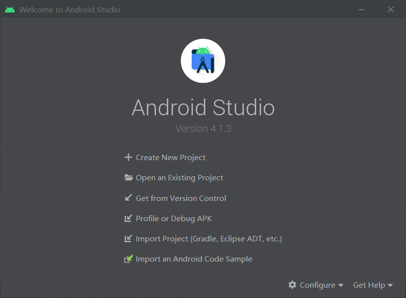Click the gear icon next to Configure
This screenshot has height=298, width=406.
pyautogui.click(x=293, y=285)
